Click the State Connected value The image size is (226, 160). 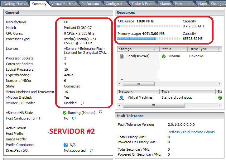point(72,86)
